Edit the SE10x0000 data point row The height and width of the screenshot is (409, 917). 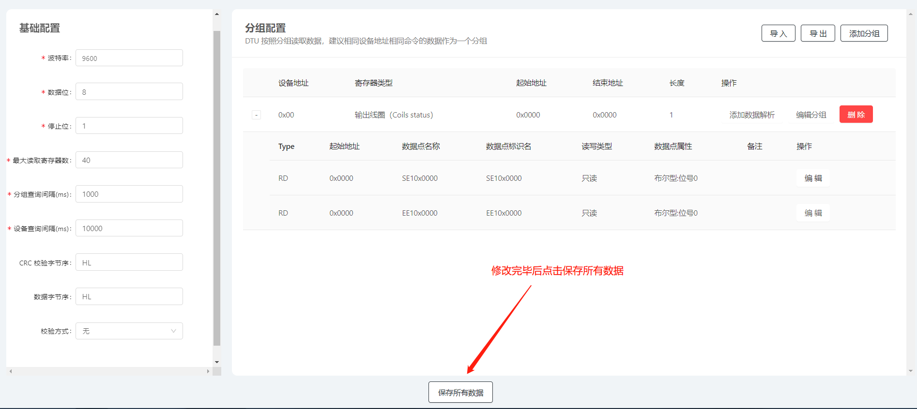click(813, 178)
